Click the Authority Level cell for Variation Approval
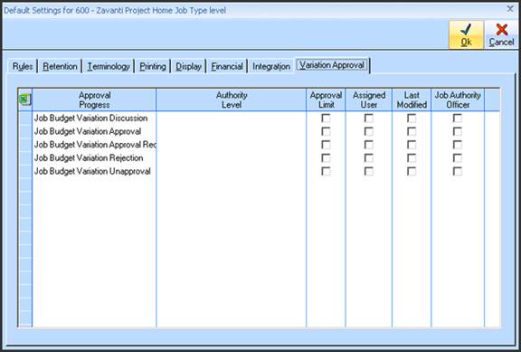This screenshot has height=352, width=521. 232,131
